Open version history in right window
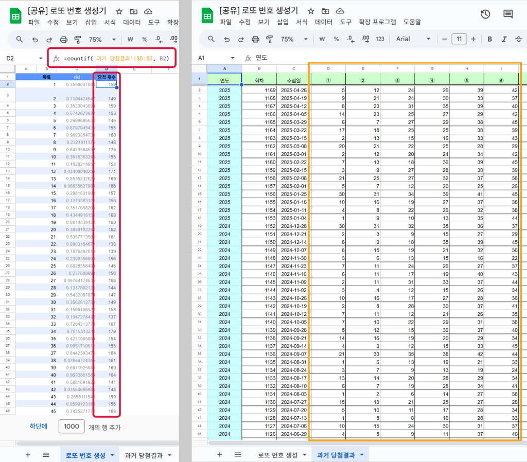Image resolution: width=527 pixels, height=462 pixels. pos(485,14)
